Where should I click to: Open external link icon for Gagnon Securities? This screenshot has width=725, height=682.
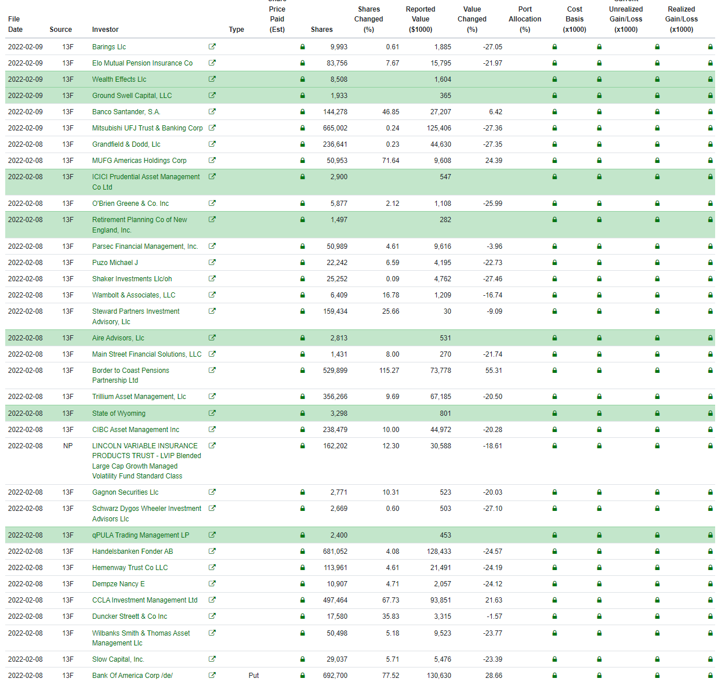point(212,492)
